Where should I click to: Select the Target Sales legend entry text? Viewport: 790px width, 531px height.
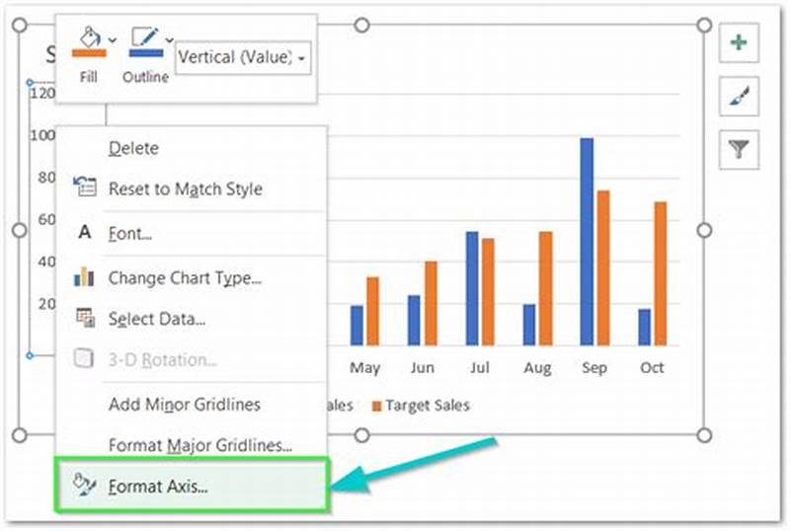(428, 406)
